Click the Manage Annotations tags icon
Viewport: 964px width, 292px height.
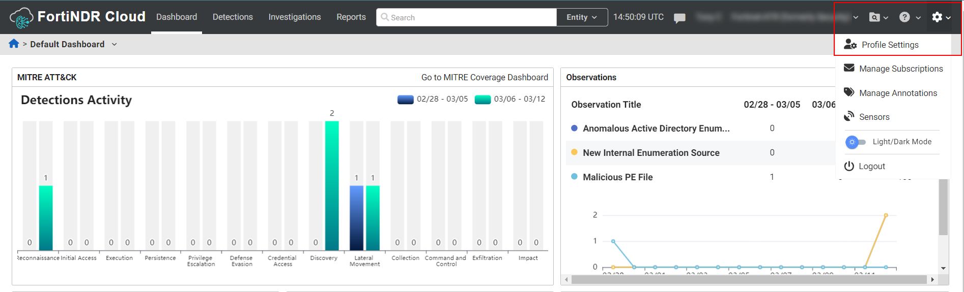click(x=849, y=92)
